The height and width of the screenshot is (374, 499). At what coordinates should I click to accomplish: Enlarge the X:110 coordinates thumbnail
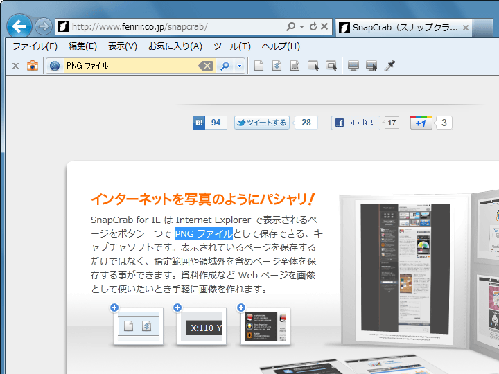coord(202,326)
